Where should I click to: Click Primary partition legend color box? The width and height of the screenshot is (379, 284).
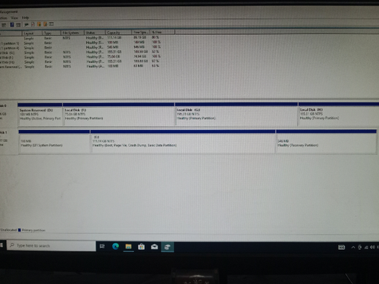point(20,230)
